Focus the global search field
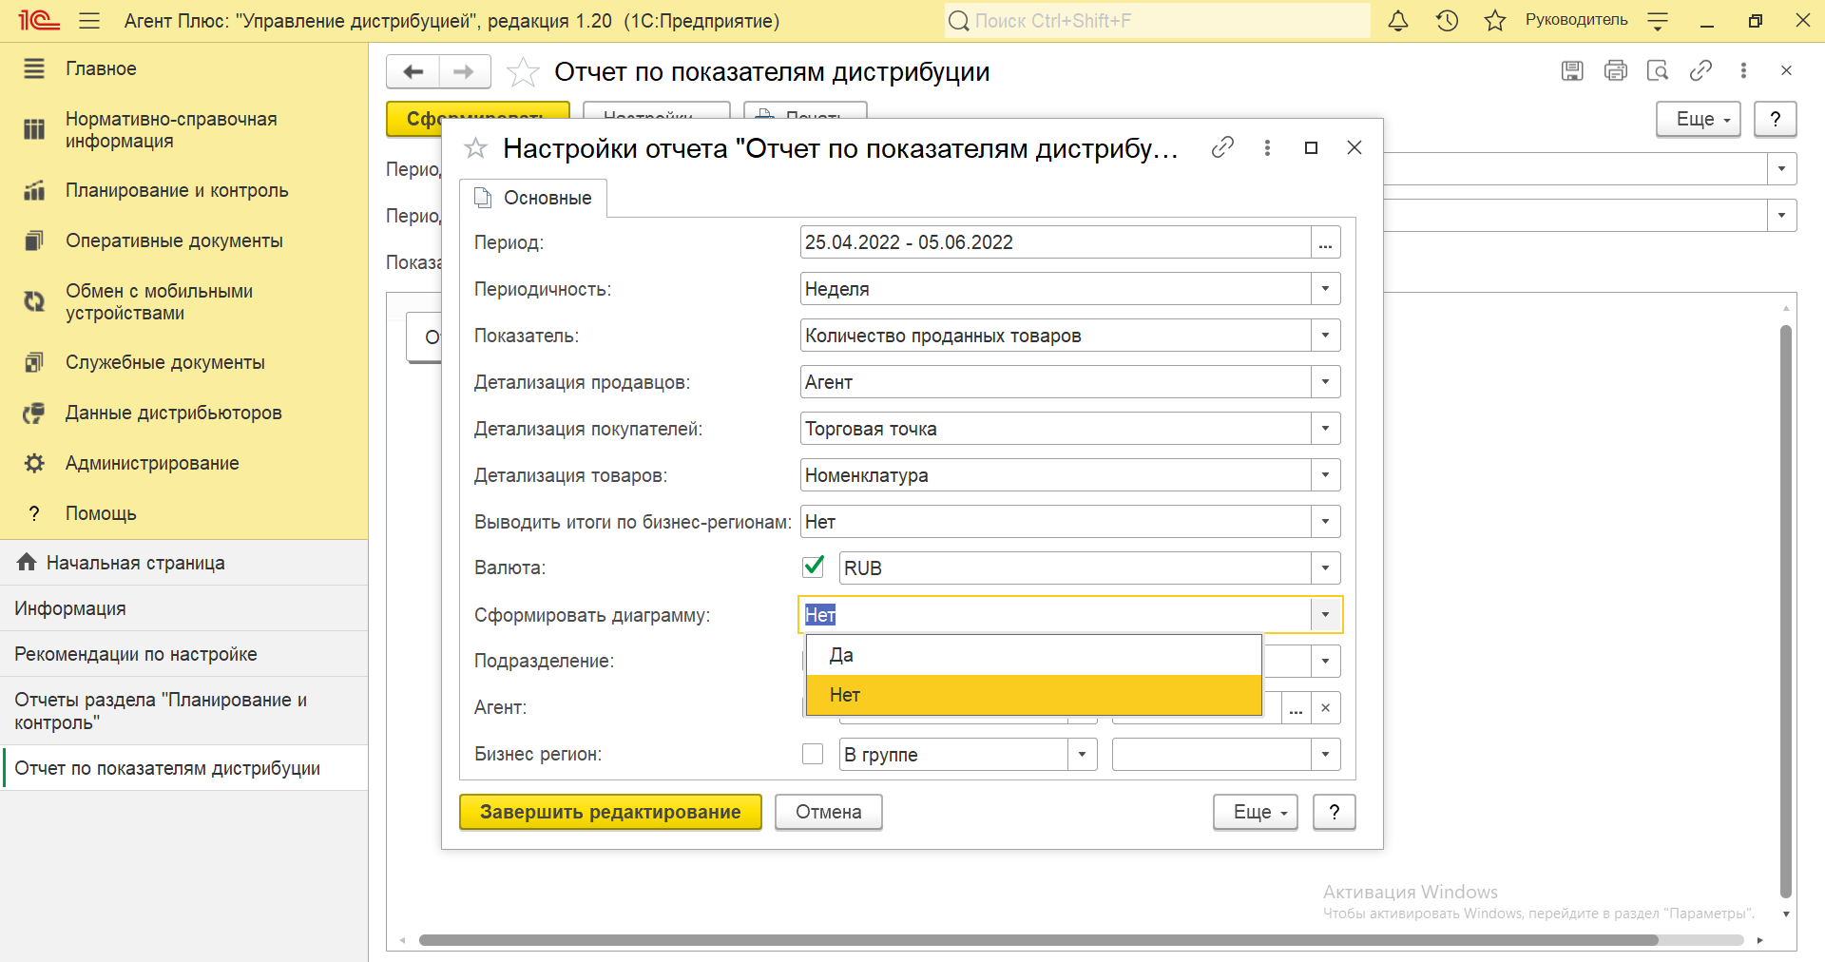This screenshot has height=962, width=1825. point(1158,21)
